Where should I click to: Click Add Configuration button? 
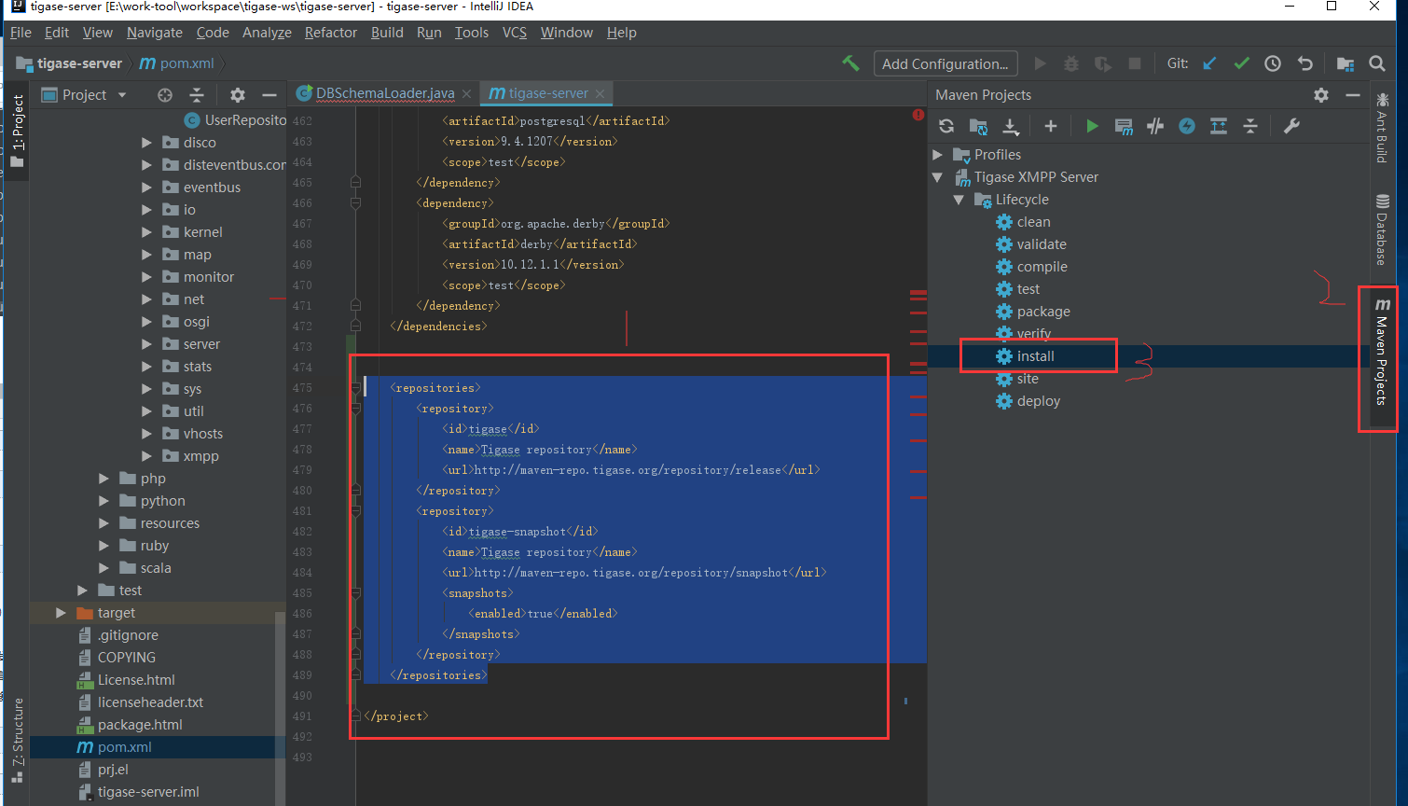coord(945,63)
